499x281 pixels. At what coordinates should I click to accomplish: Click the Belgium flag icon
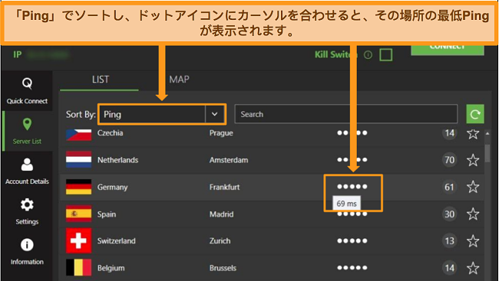click(x=78, y=267)
